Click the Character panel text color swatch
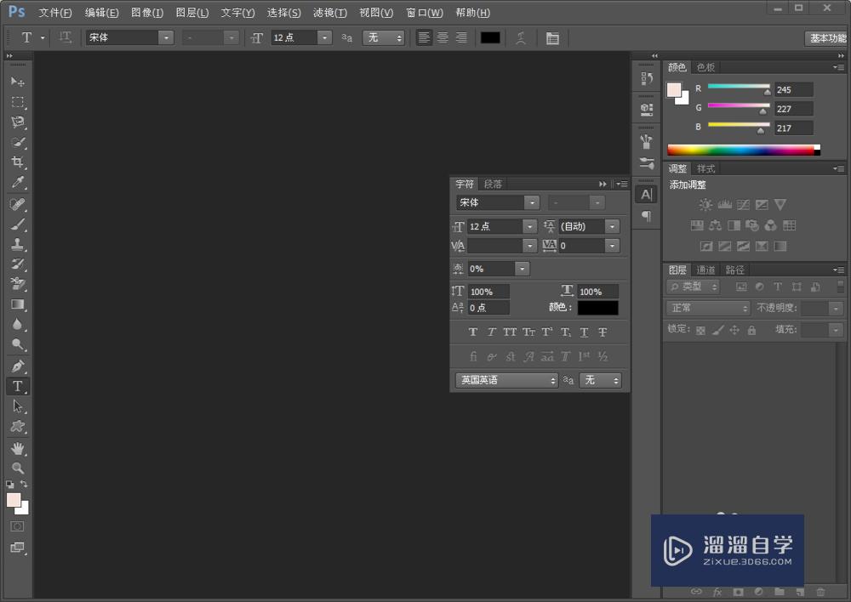 tap(597, 308)
